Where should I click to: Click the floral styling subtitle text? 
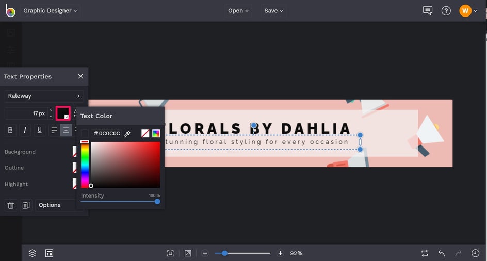click(x=257, y=142)
